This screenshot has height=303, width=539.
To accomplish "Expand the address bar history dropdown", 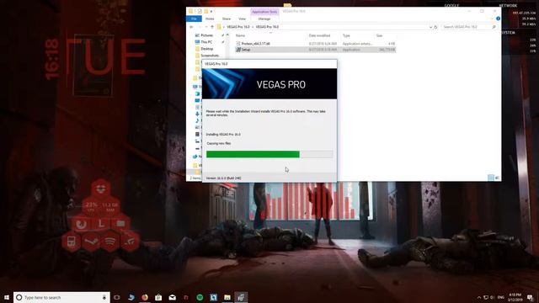I will (430, 27).
